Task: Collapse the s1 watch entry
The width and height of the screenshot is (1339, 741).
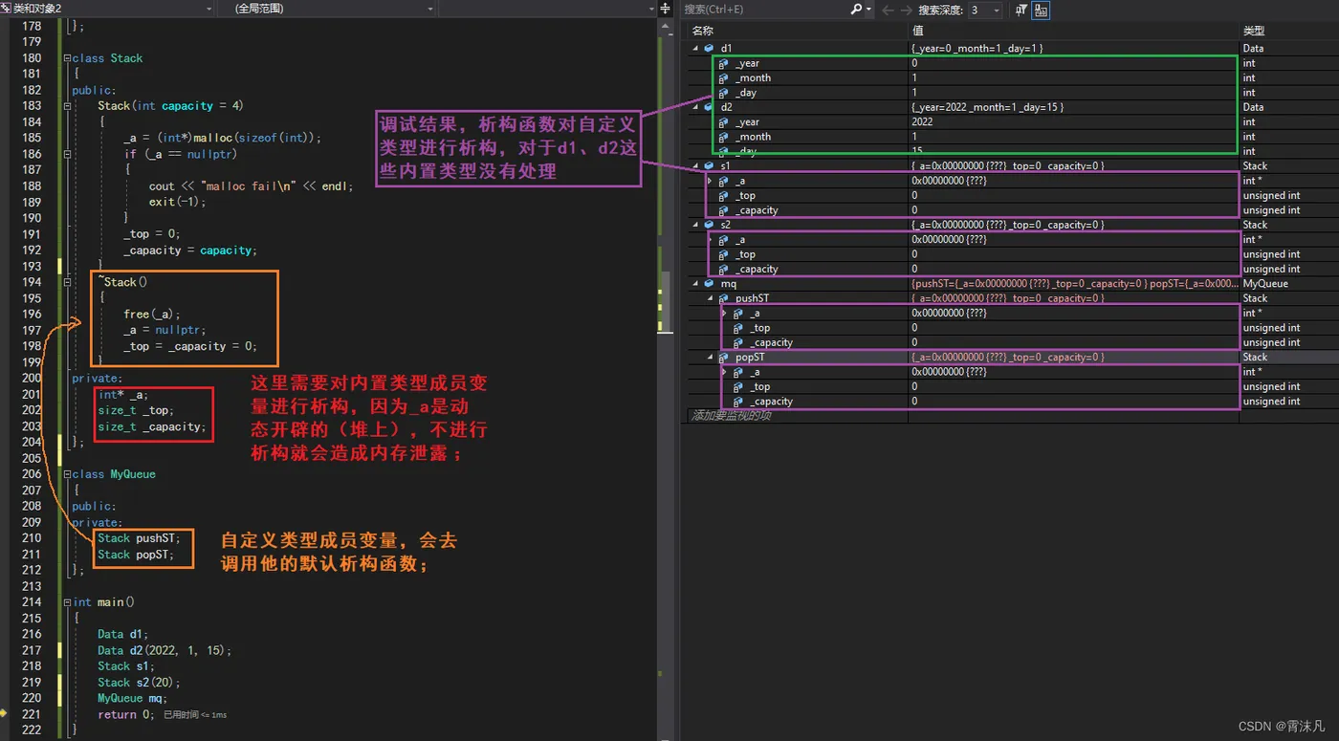Action: point(696,166)
